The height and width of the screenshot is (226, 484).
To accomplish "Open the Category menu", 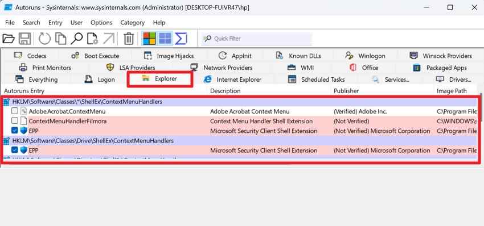I will pos(133,23).
